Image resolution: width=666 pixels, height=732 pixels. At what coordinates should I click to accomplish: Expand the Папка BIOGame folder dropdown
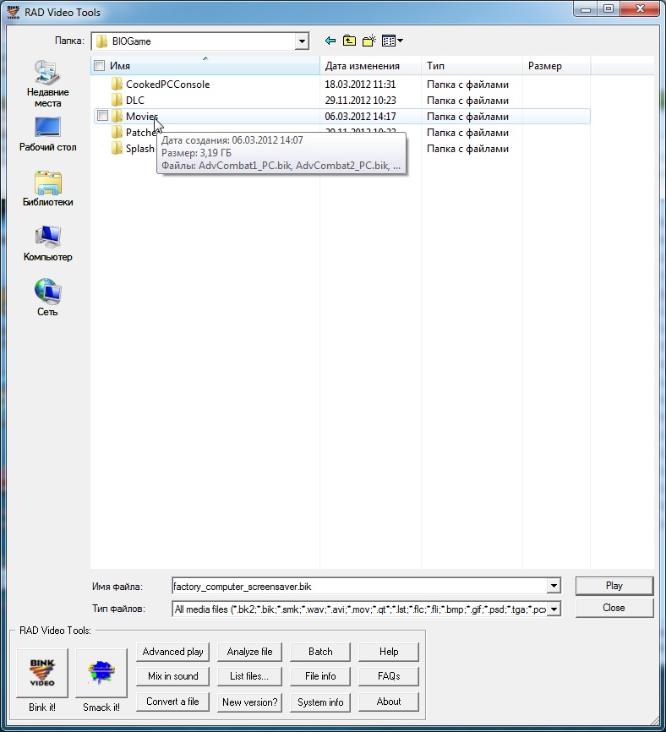coord(302,41)
